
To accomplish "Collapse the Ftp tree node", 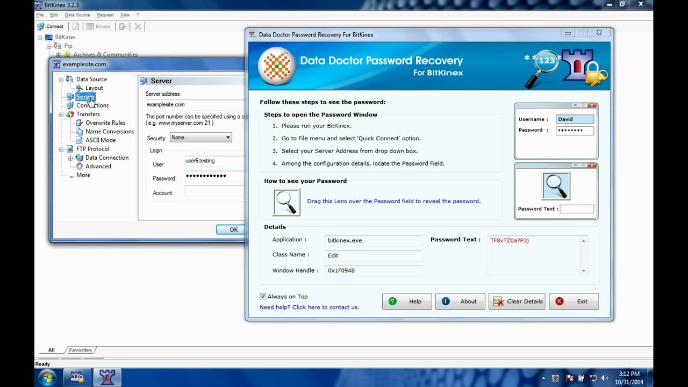I will [x=48, y=46].
